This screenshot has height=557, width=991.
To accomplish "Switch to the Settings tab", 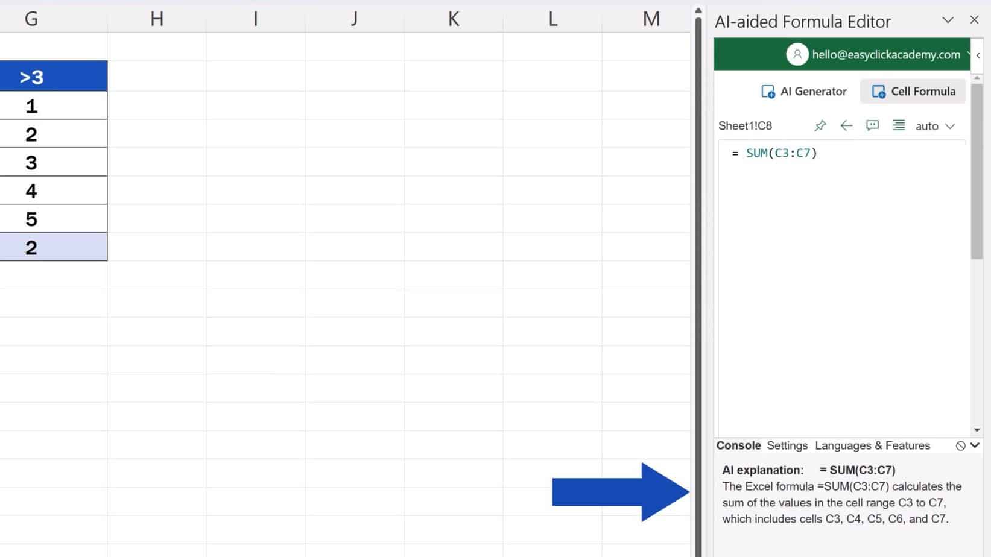I will (787, 445).
